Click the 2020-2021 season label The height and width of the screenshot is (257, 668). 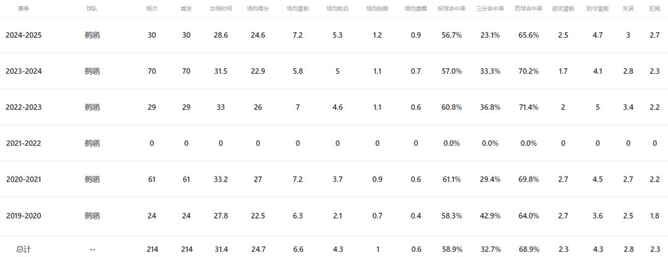point(22,180)
